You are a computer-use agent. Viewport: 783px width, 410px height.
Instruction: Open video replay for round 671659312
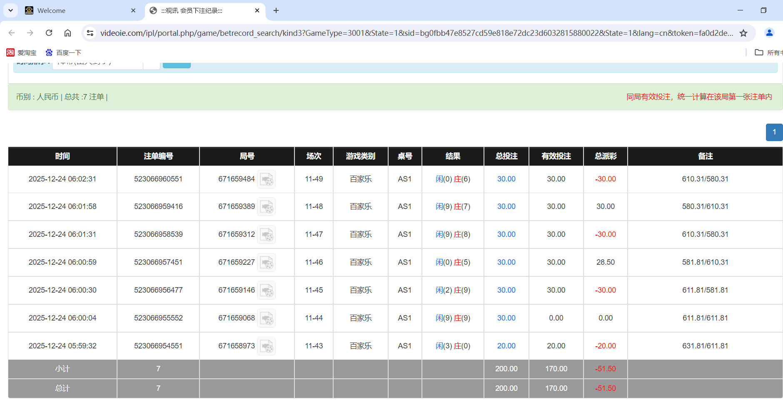(x=266, y=235)
